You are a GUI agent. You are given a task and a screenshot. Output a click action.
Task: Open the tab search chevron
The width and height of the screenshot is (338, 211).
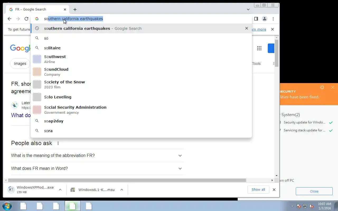coord(248,9)
